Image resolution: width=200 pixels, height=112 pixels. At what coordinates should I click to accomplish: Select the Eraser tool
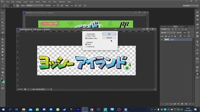click(2, 46)
